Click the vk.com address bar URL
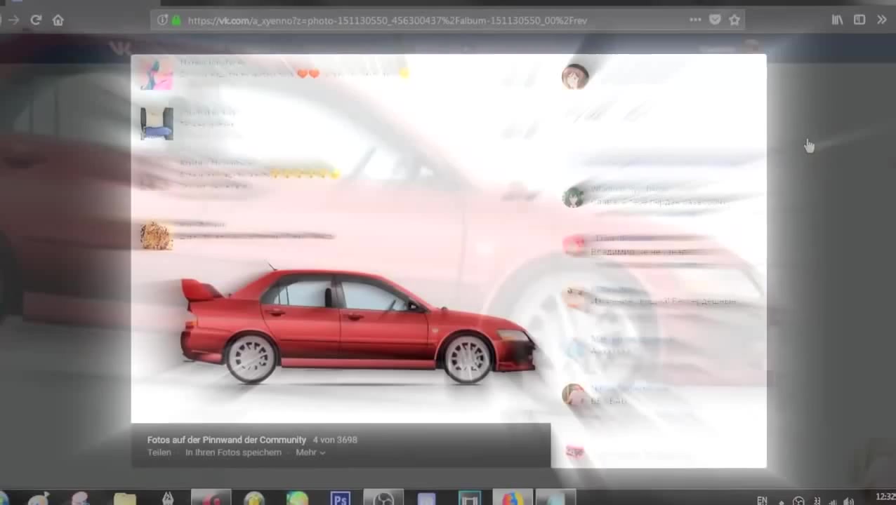 pos(387,20)
